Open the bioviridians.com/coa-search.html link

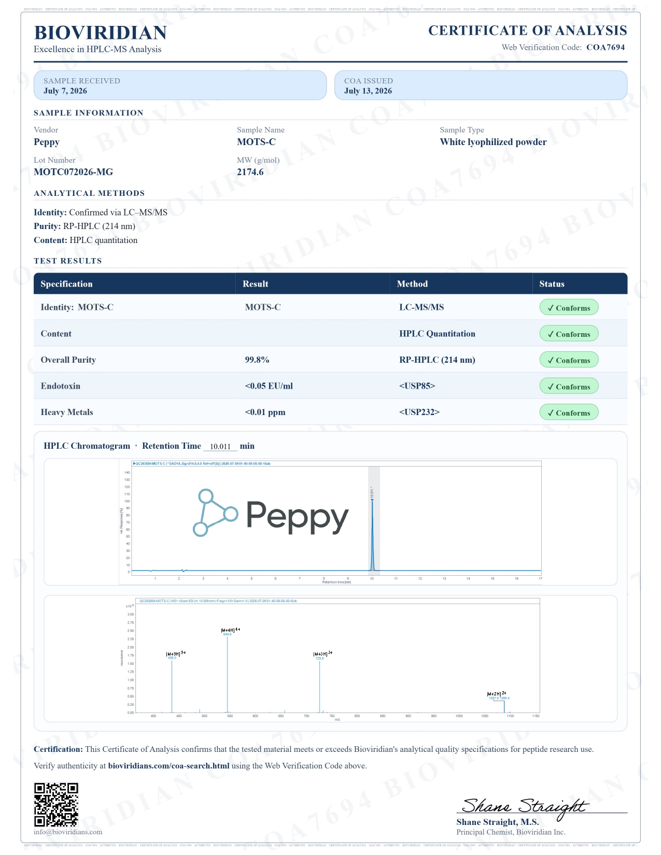[168, 765]
